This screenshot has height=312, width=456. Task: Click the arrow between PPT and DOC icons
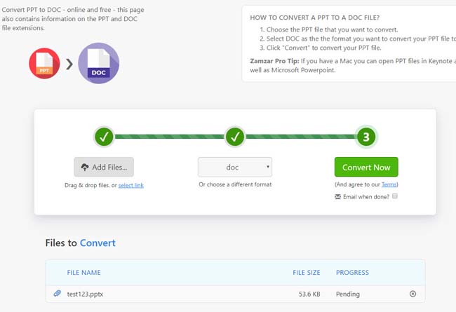69,65
